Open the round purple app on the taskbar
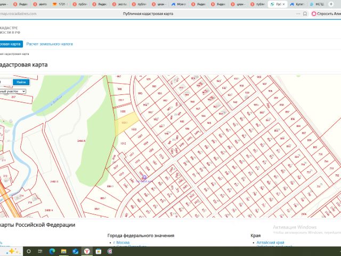 pos(110,251)
